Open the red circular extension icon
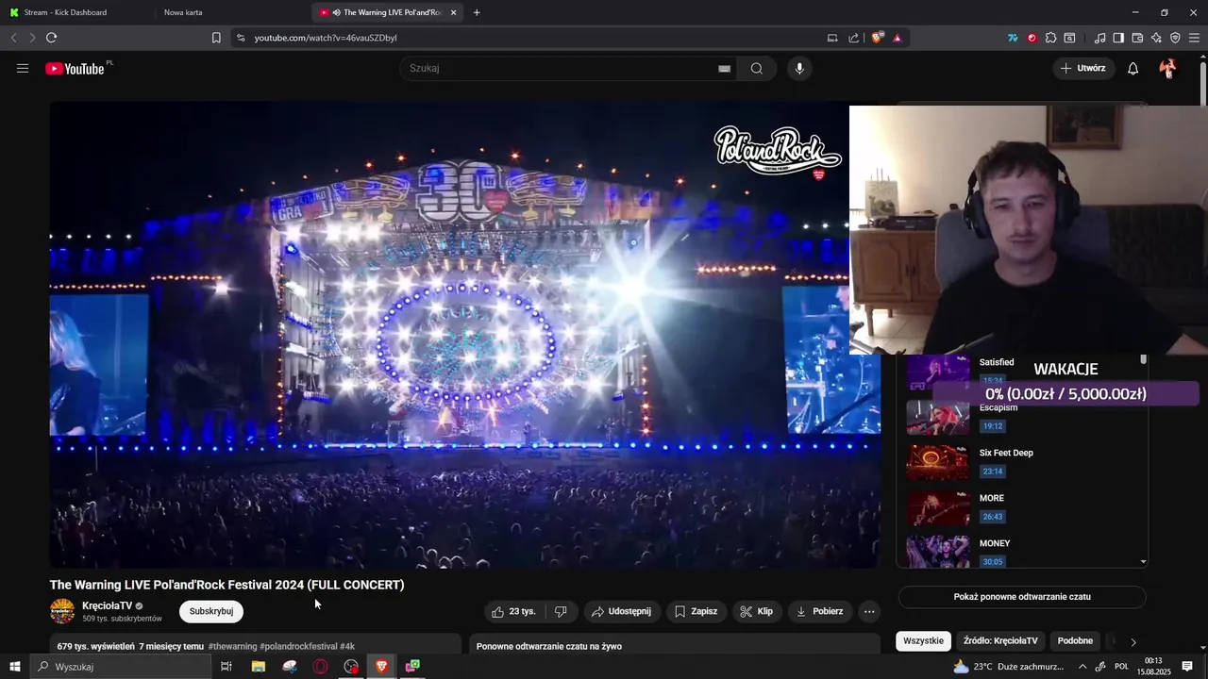 (1032, 38)
